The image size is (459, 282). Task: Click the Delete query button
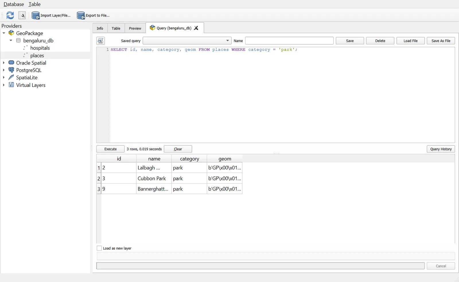pyautogui.click(x=380, y=41)
